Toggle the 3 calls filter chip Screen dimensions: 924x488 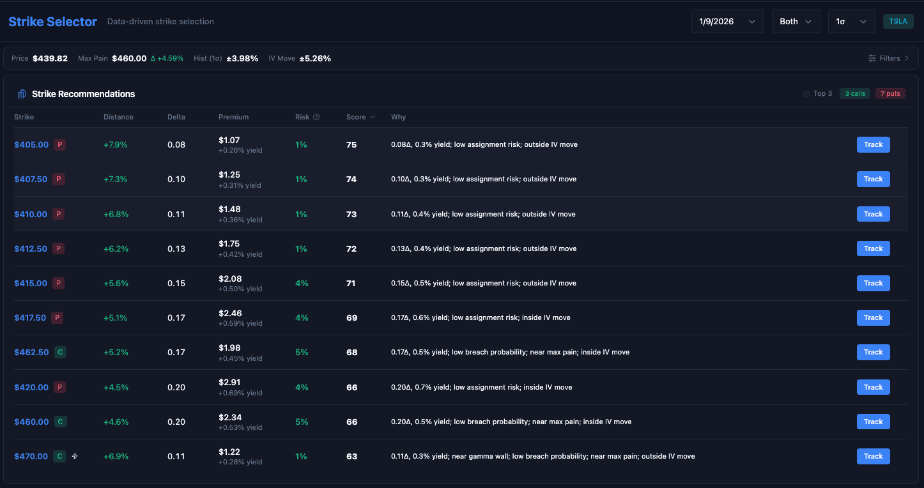click(855, 94)
